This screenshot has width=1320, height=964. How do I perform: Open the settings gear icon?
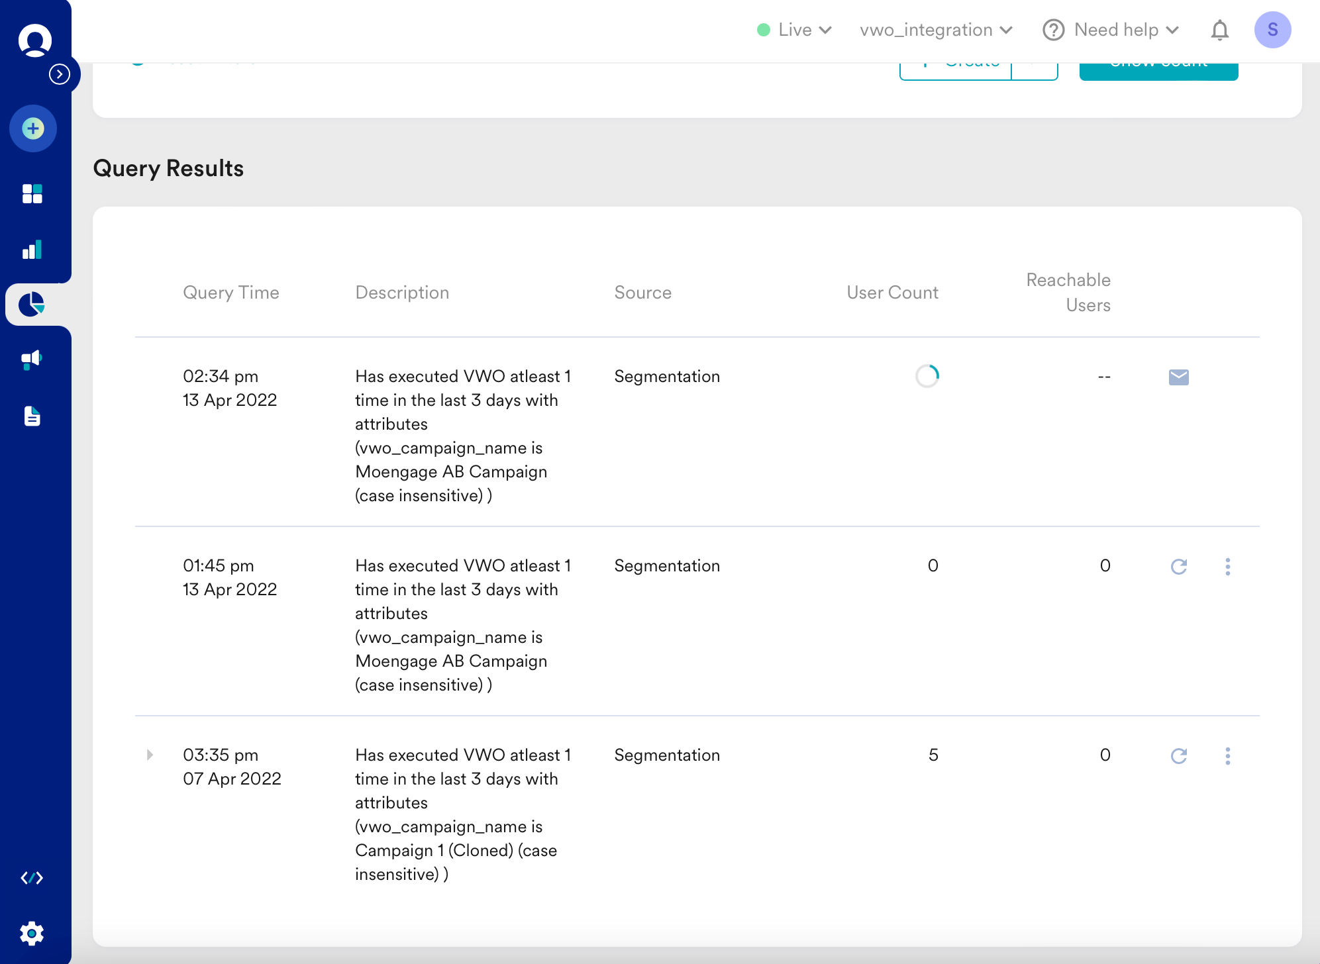(32, 934)
